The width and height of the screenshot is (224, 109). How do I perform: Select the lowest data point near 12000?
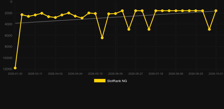click(x=15, y=68)
